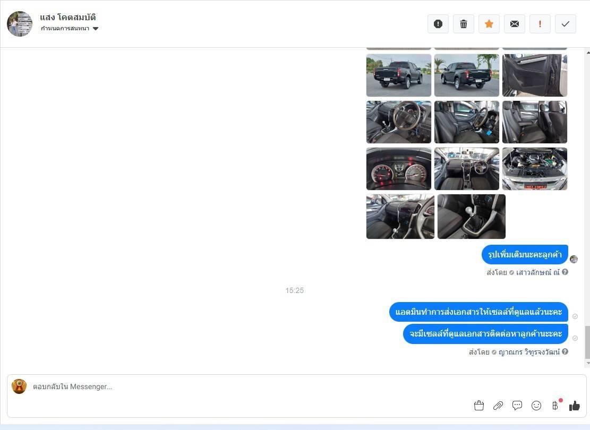Click delivered checkmark beside แอดมิน message

tap(575, 316)
